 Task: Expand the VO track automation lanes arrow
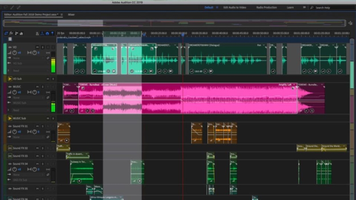coord(8,71)
